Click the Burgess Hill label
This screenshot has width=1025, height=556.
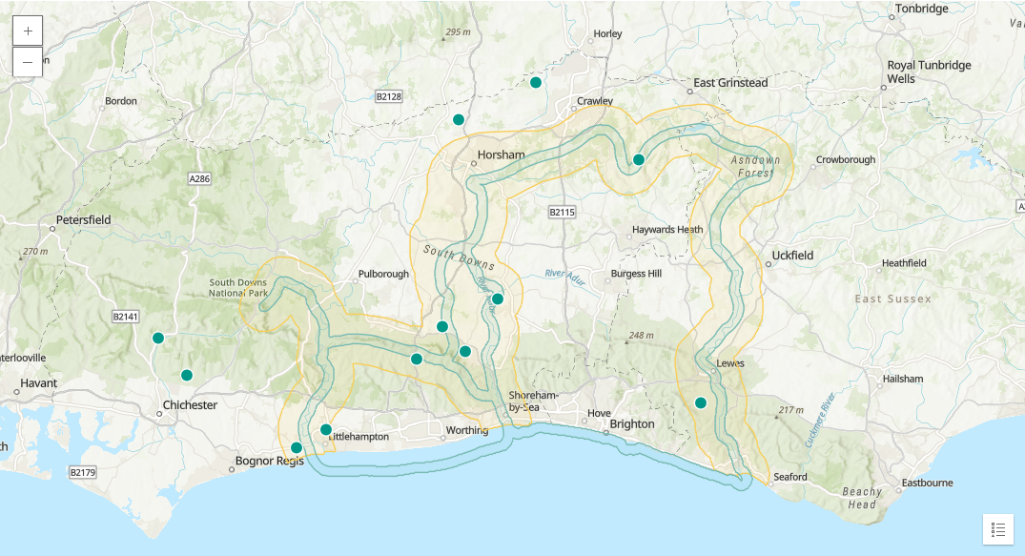pyautogui.click(x=636, y=274)
